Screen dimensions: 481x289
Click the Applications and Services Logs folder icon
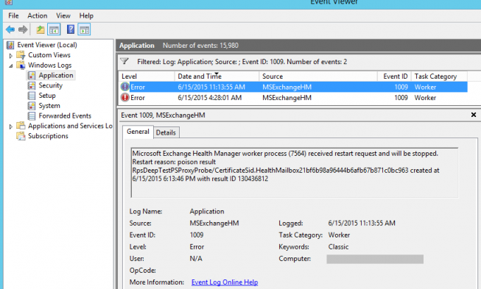[21, 126]
